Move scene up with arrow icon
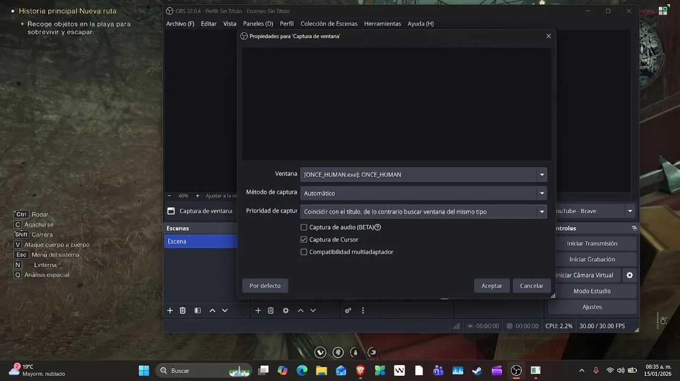Image resolution: width=680 pixels, height=381 pixels. (213, 311)
